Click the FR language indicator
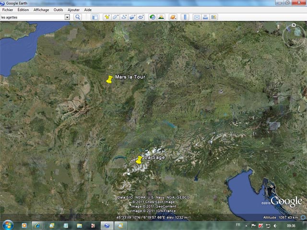 tap(238, 225)
